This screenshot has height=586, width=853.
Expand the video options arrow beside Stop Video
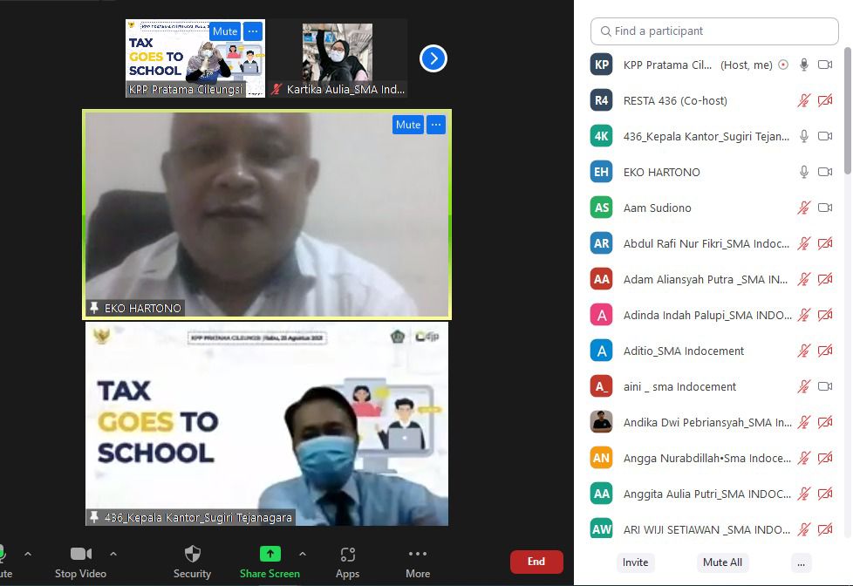pos(113,554)
